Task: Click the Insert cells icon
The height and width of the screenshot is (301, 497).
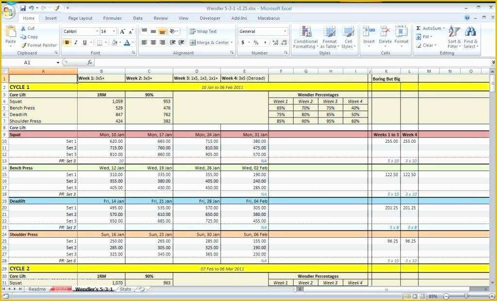Action: pyautogui.click(x=369, y=32)
